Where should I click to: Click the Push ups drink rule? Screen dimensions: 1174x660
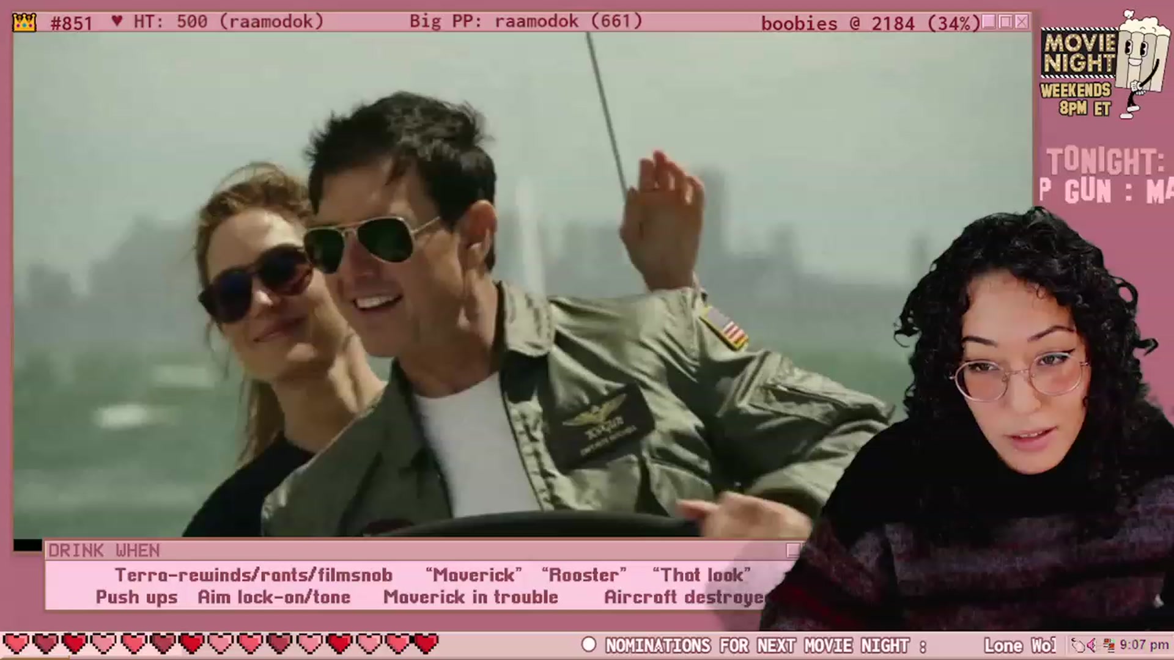[136, 597]
